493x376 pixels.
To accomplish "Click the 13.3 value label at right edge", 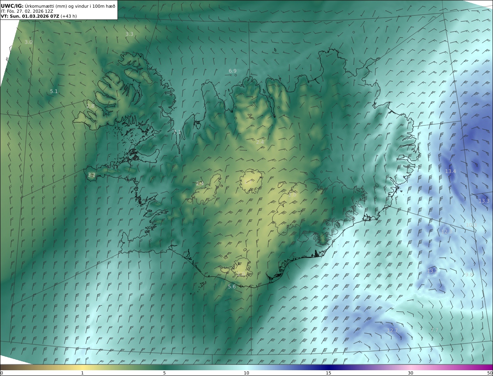I will 484,201.
